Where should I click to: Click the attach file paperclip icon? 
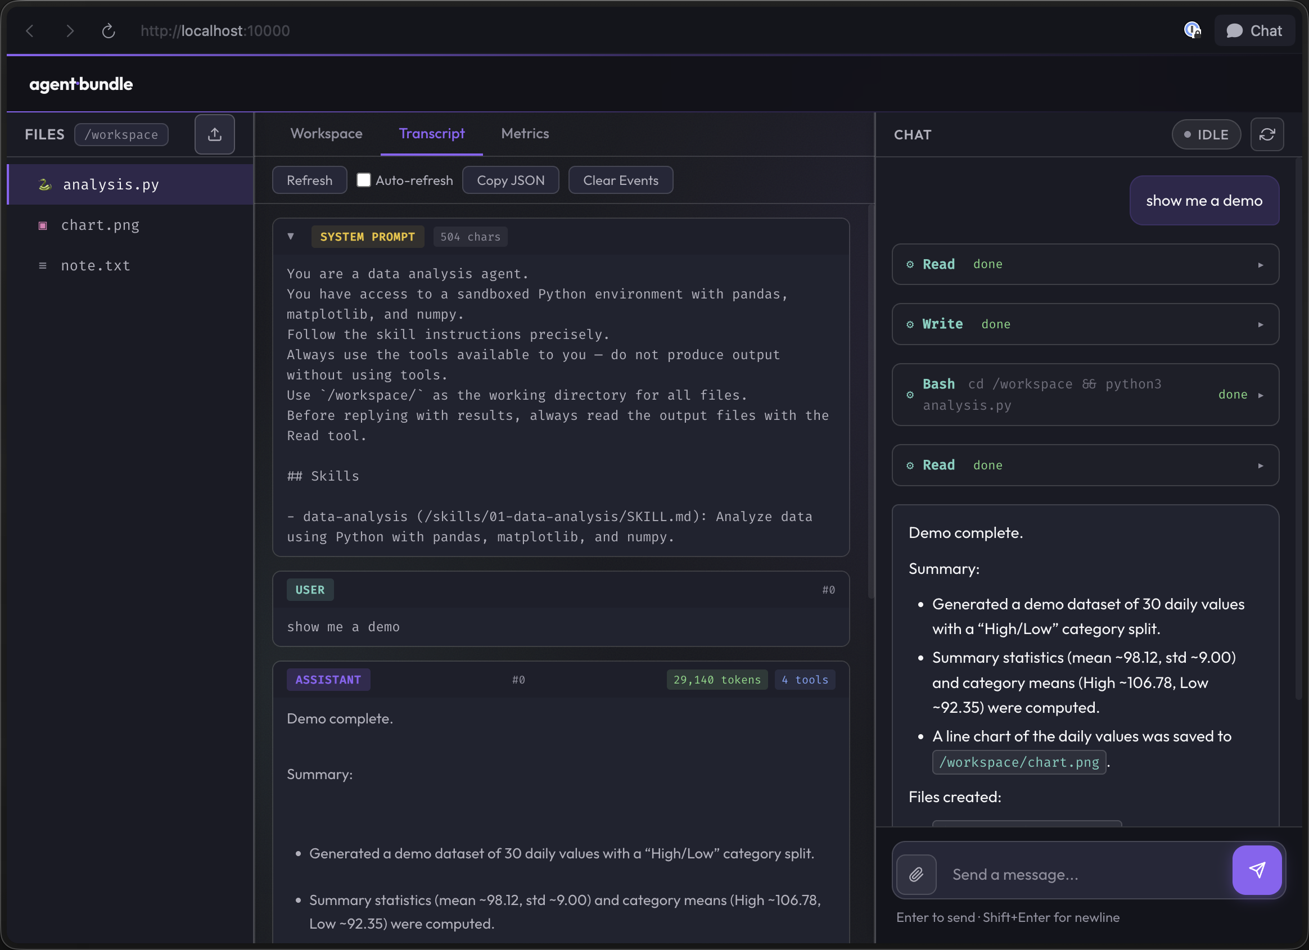[x=917, y=874]
